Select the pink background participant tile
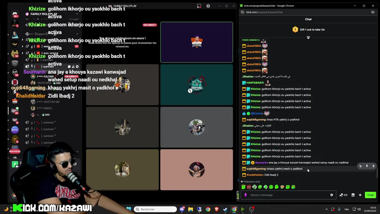Viewport: 380px width, 214px height. [x=197, y=170]
